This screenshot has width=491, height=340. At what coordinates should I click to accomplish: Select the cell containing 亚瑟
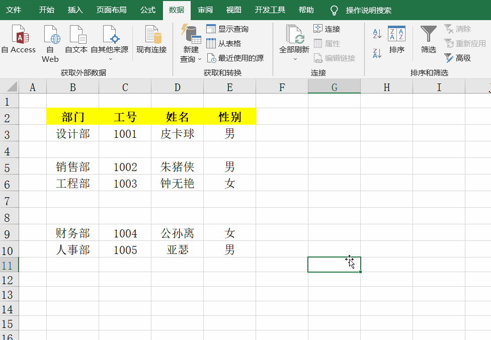pos(177,249)
